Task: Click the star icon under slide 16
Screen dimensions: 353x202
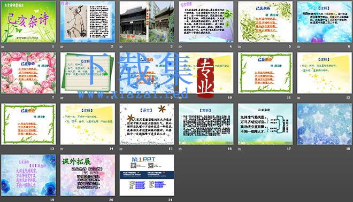Action: pos(180,149)
